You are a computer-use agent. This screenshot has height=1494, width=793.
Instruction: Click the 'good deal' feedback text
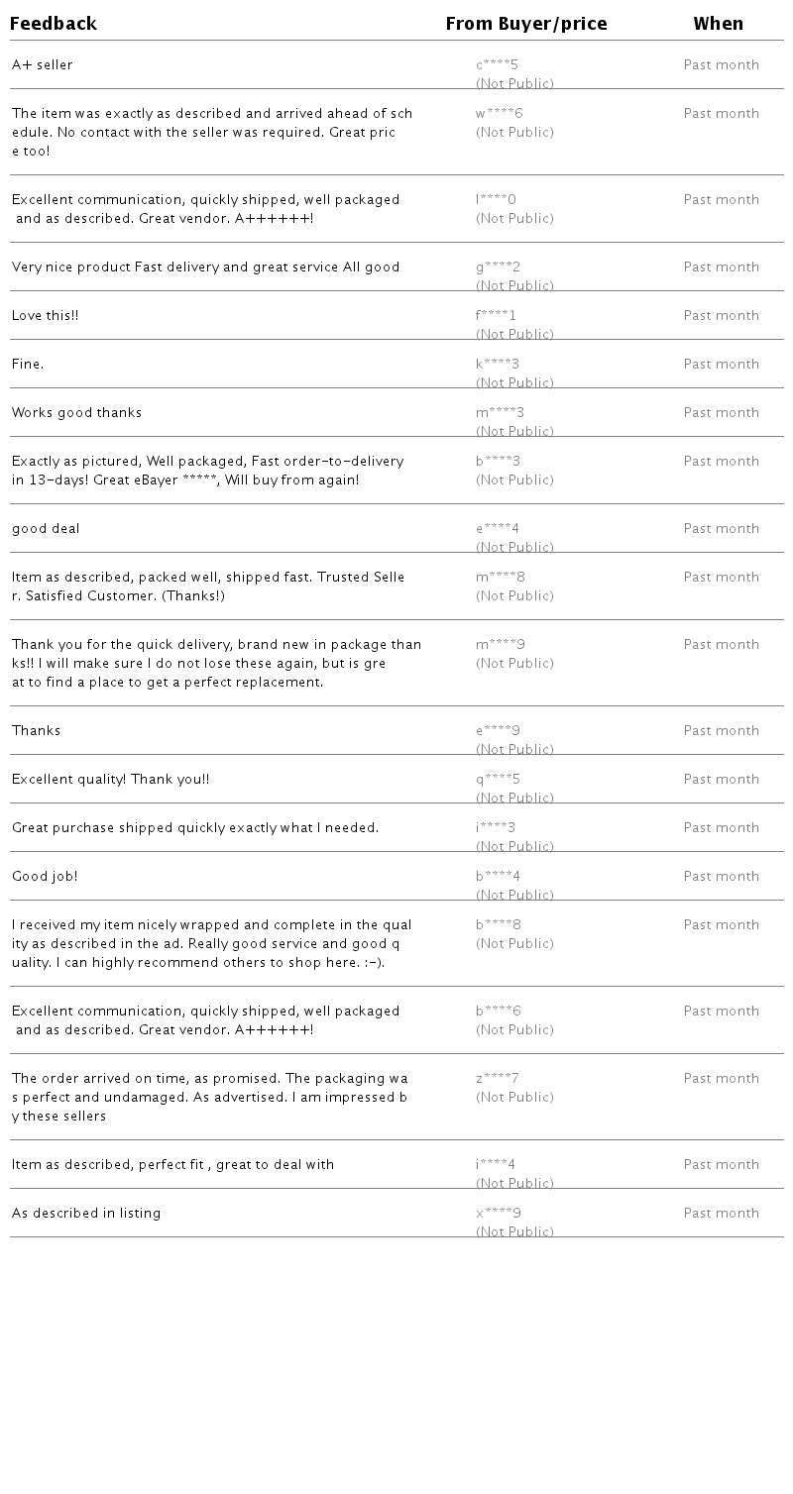pos(46,529)
